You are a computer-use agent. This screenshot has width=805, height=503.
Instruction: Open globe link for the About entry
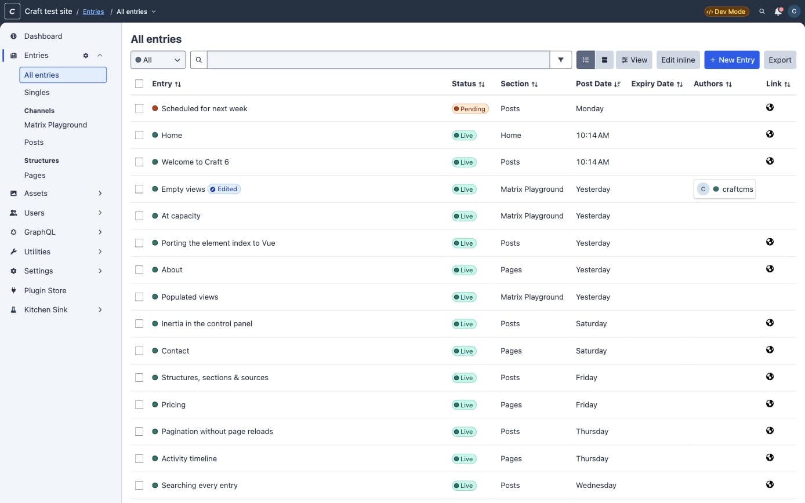770,269
